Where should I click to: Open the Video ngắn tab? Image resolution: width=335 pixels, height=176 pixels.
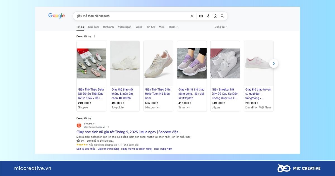coord(125,27)
